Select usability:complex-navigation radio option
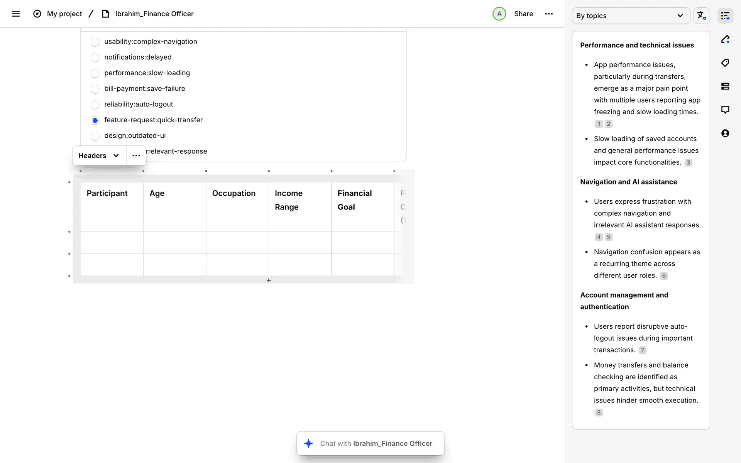This screenshot has width=741, height=463. pyautogui.click(x=95, y=42)
